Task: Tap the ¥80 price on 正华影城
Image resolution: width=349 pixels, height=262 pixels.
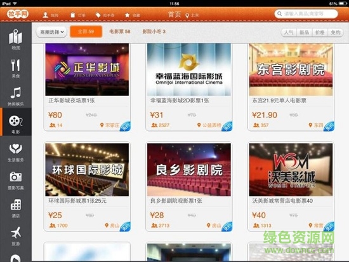Action: coord(55,115)
